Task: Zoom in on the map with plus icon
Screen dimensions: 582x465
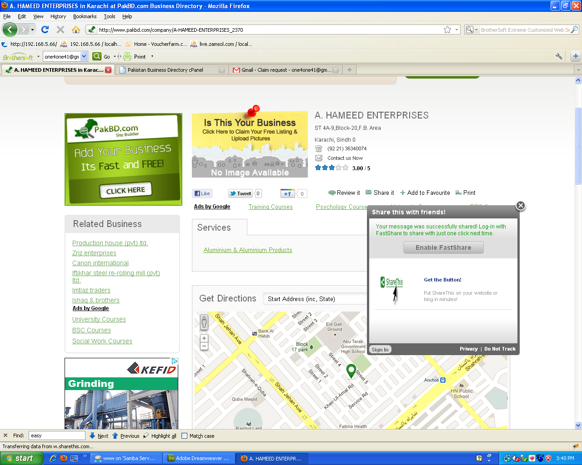Action: 204,338
